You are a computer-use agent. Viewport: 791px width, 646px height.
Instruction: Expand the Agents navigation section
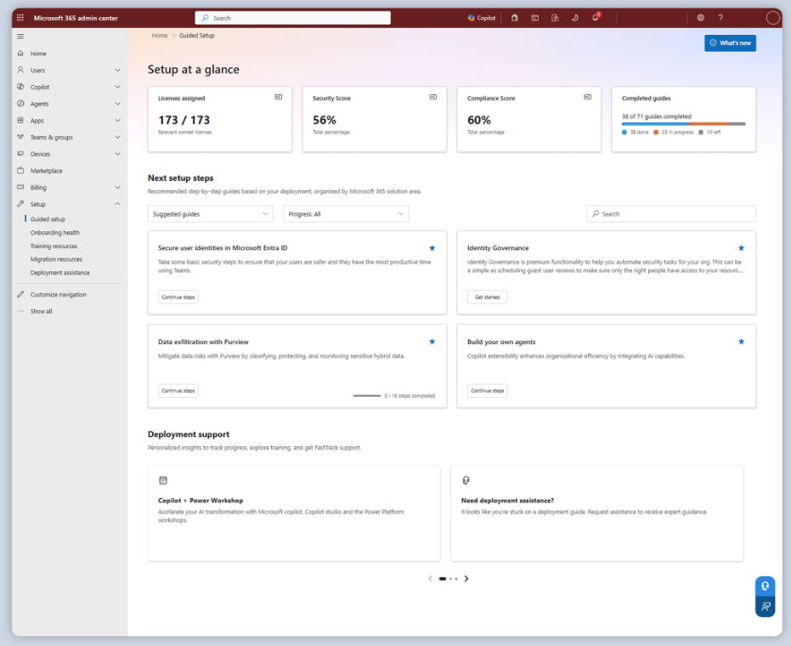tap(117, 104)
